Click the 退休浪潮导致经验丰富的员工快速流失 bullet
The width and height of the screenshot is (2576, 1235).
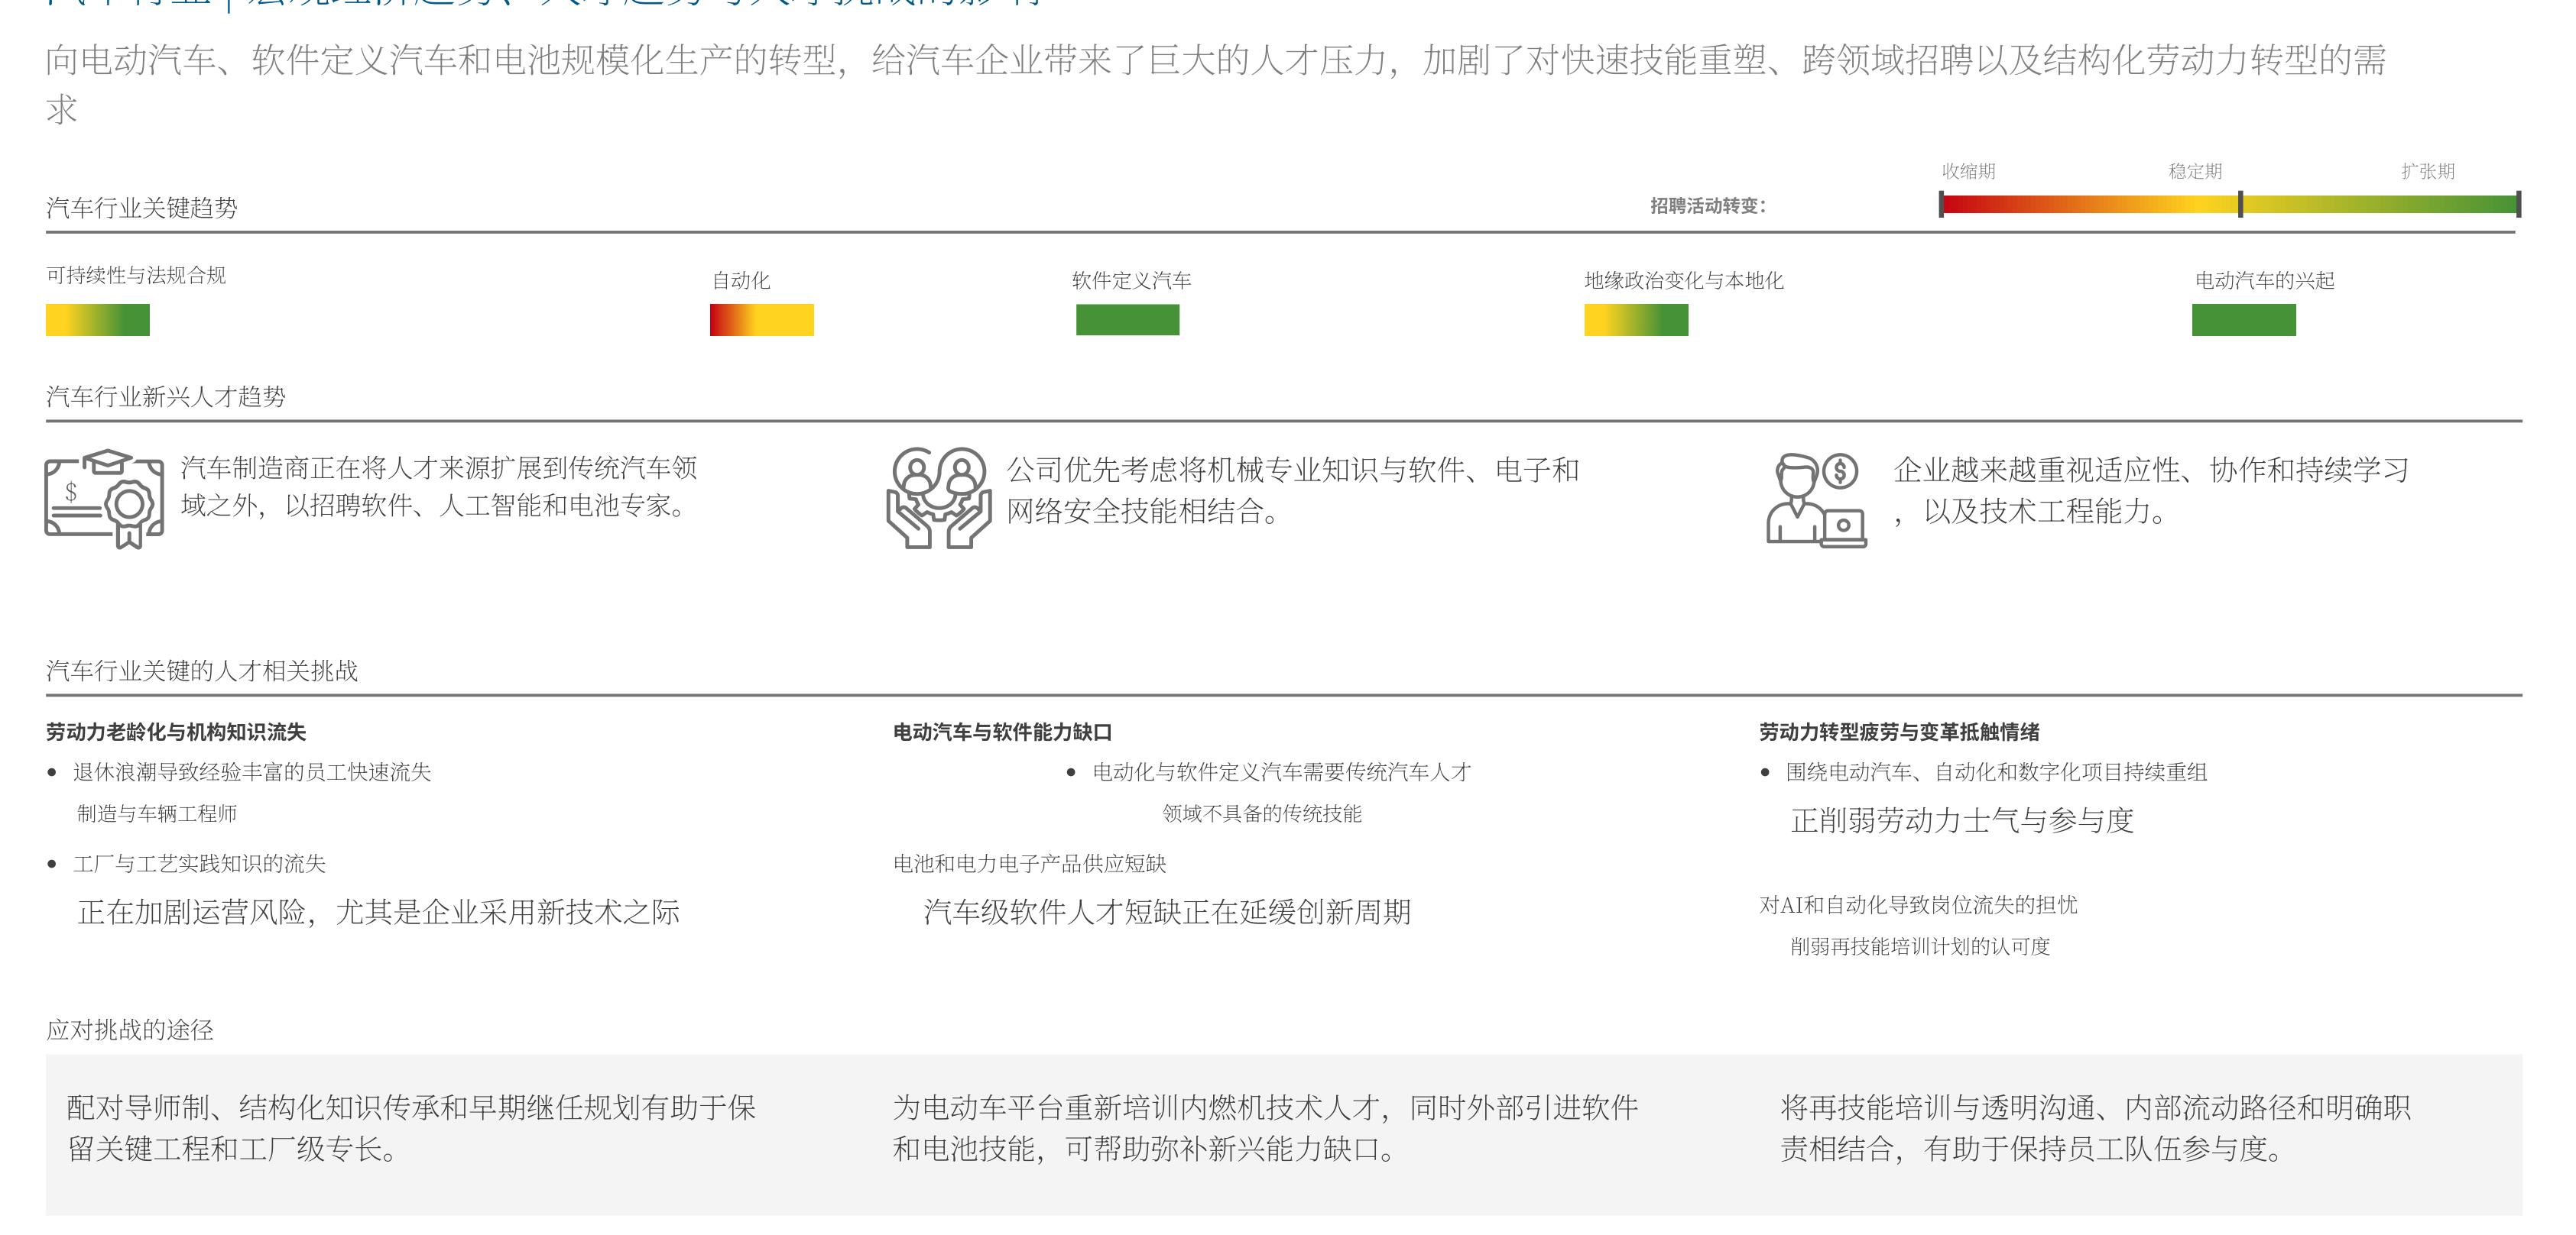point(252,772)
